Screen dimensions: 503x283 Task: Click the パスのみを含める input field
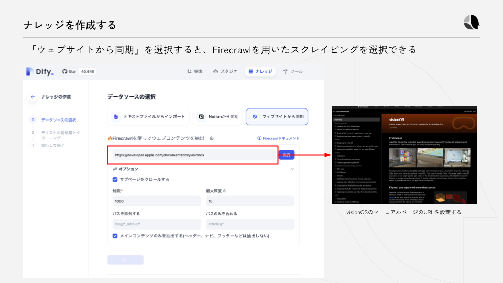(250, 224)
